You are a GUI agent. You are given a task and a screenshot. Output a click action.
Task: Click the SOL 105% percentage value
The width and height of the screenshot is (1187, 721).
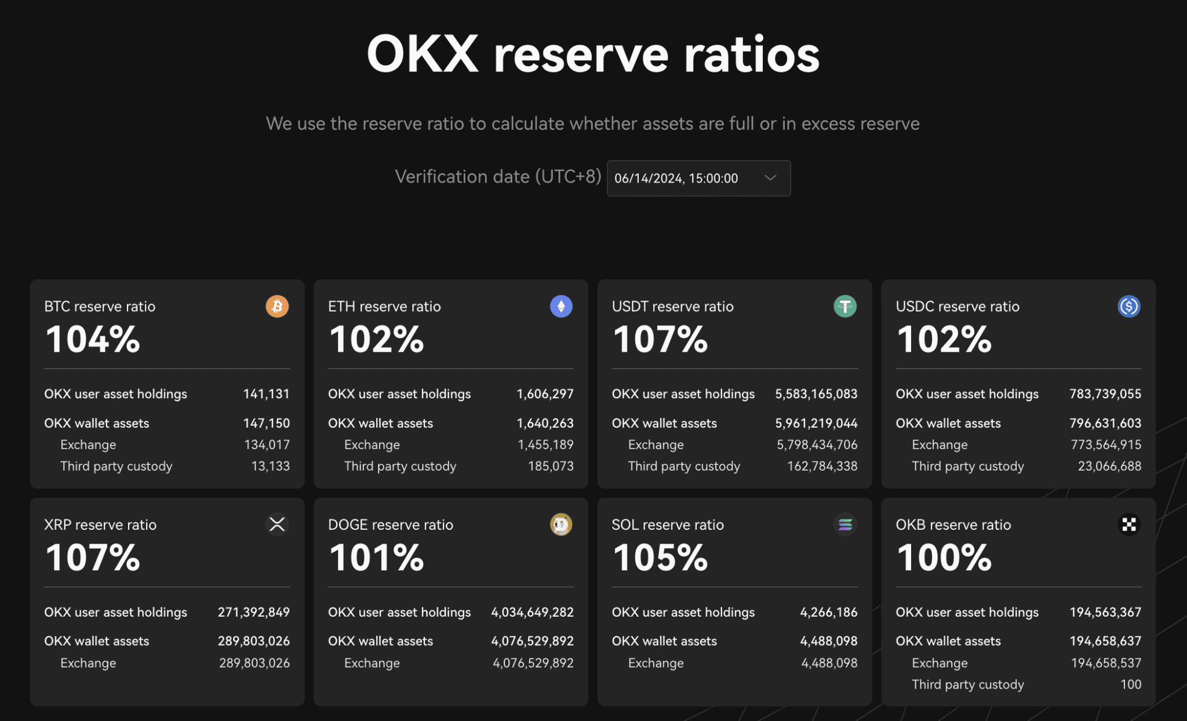(660, 558)
